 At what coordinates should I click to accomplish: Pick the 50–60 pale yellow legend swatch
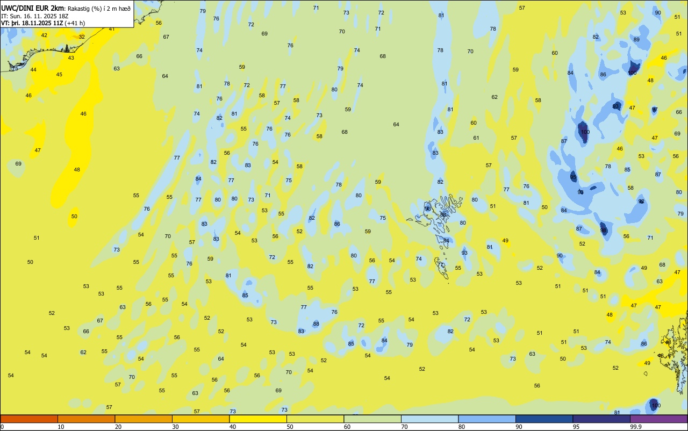pos(315,419)
